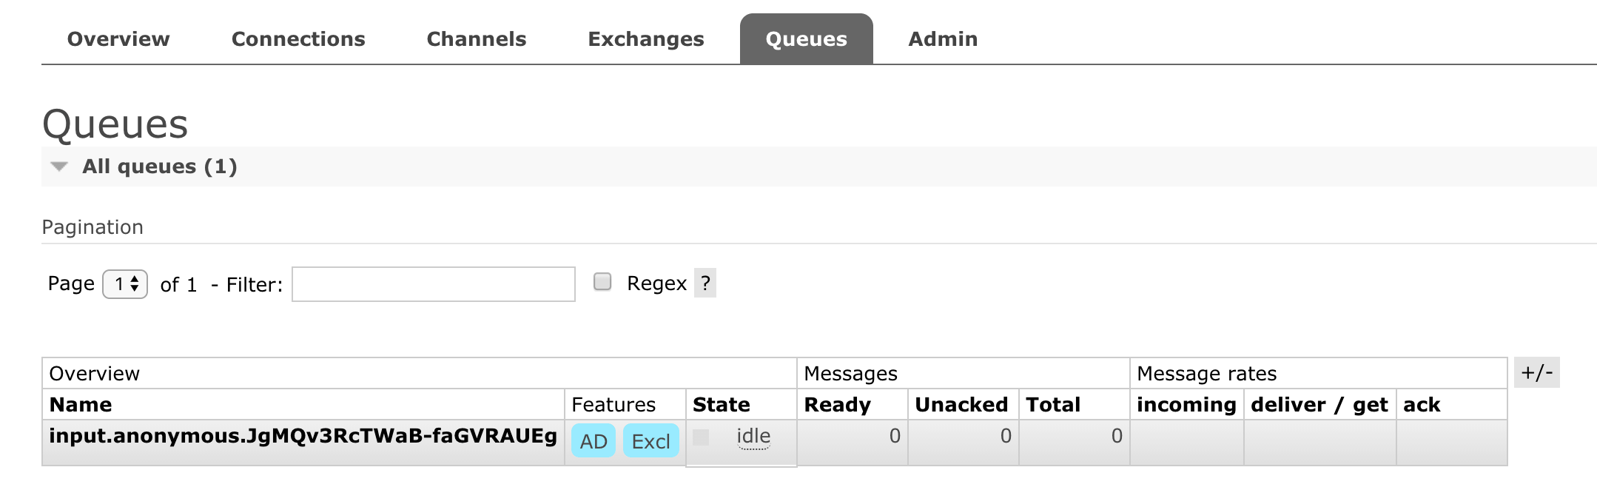Go to the Channels tab
This screenshot has height=487, width=1597.
[477, 39]
